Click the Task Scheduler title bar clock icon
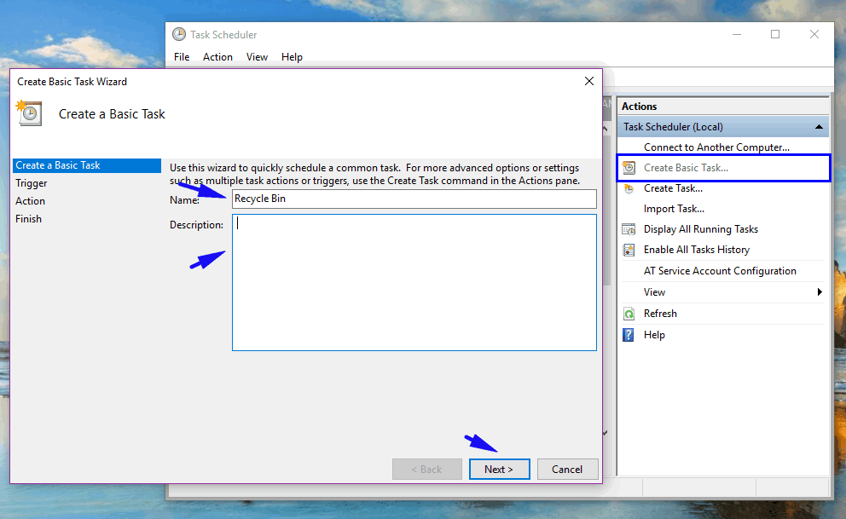This screenshot has height=519, width=846. tap(178, 34)
